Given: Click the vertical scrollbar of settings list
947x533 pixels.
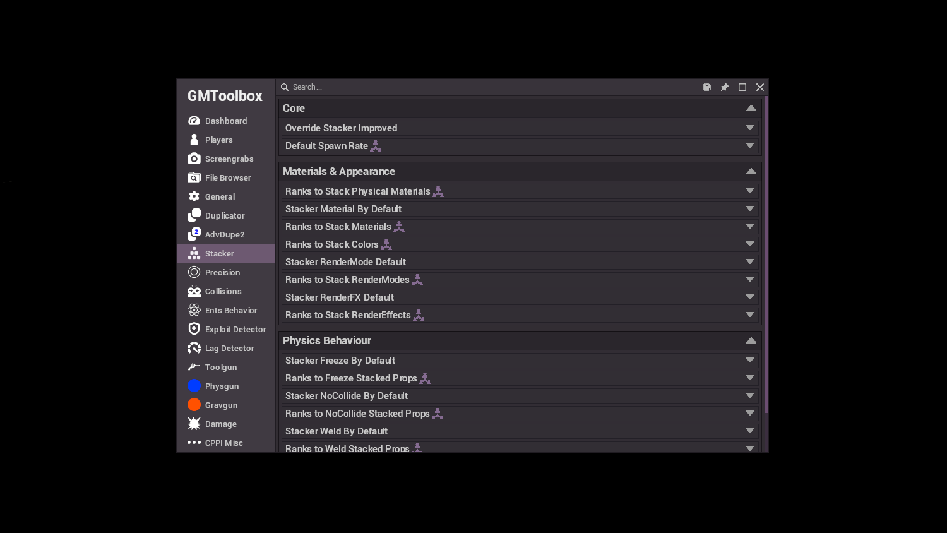Looking at the screenshot, I should pos(766,255).
